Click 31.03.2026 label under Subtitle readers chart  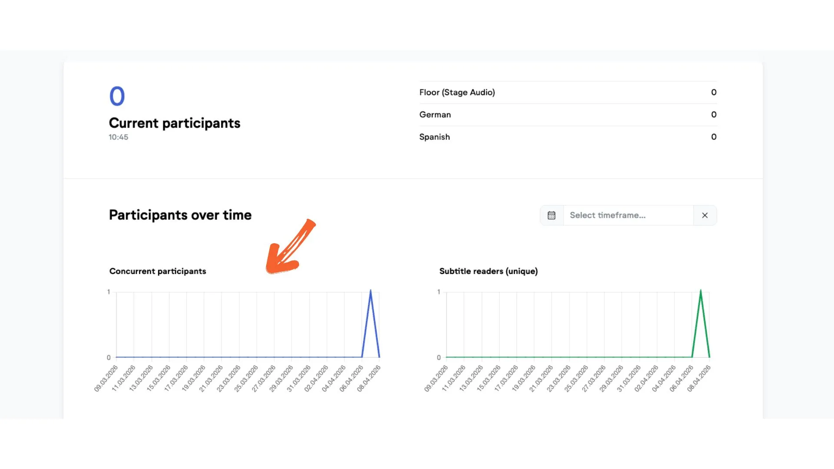click(629, 379)
